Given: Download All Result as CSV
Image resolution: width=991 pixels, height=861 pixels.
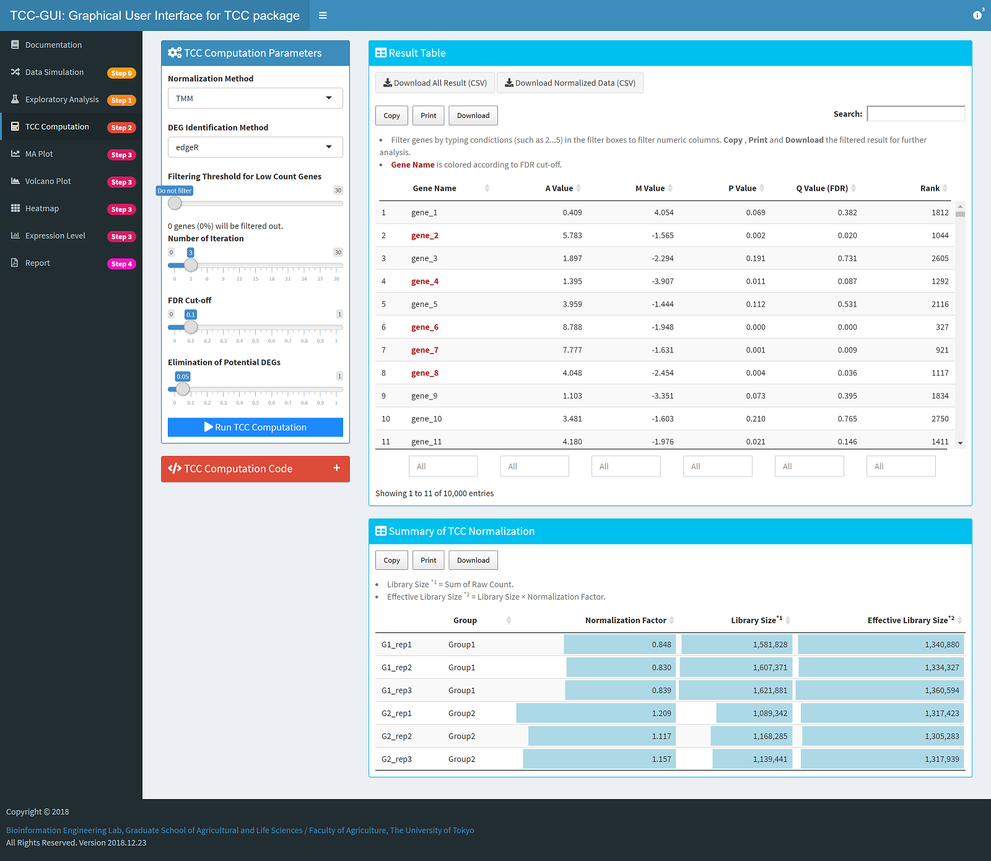Looking at the screenshot, I should point(435,83).
